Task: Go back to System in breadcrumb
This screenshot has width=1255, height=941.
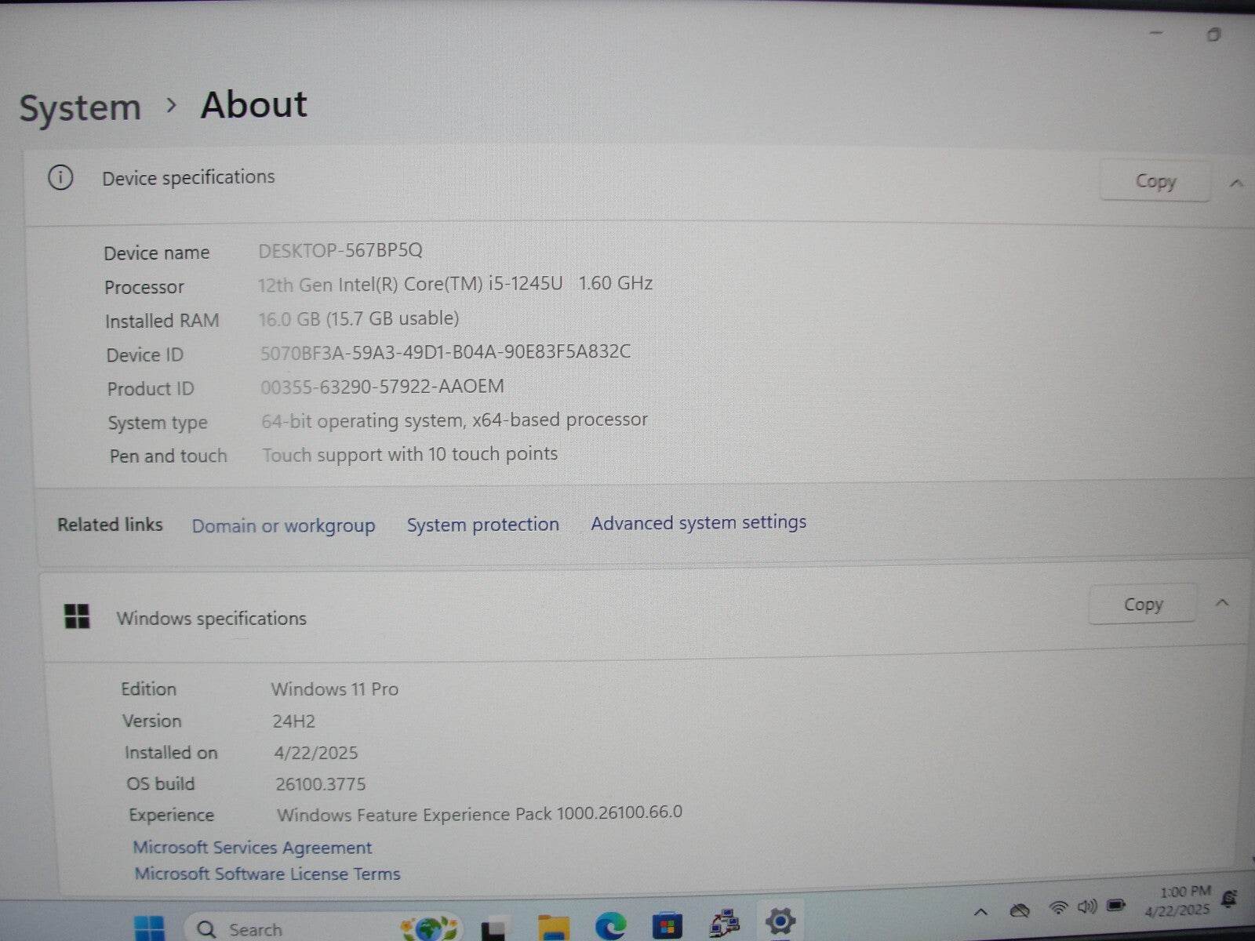Action: tap(80, 108)
